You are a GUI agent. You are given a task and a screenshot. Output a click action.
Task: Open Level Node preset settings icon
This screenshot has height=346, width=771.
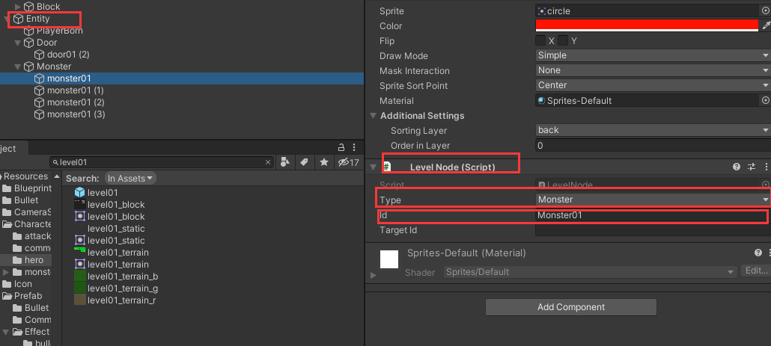click(752, 167)
